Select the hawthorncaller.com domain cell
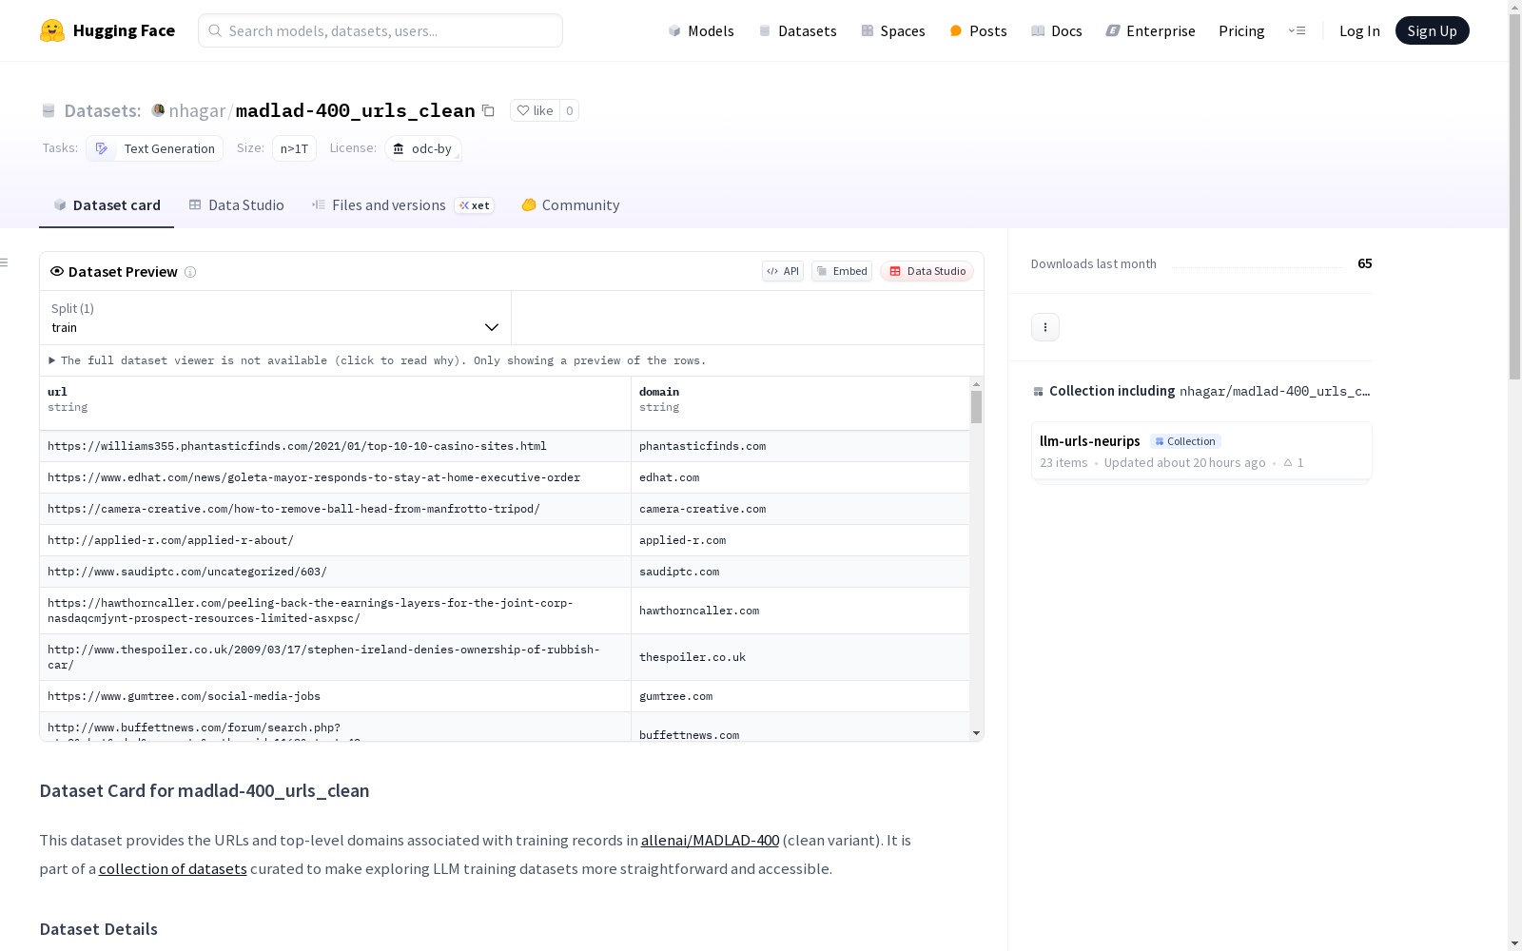 800,611
